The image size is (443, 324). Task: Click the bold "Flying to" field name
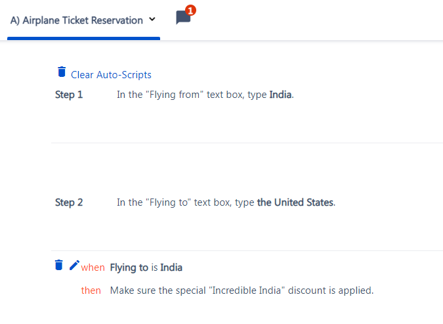coord(129,267)
